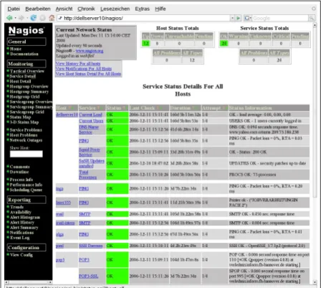
Task: Open Performance Info link
Action: (26, 185)
